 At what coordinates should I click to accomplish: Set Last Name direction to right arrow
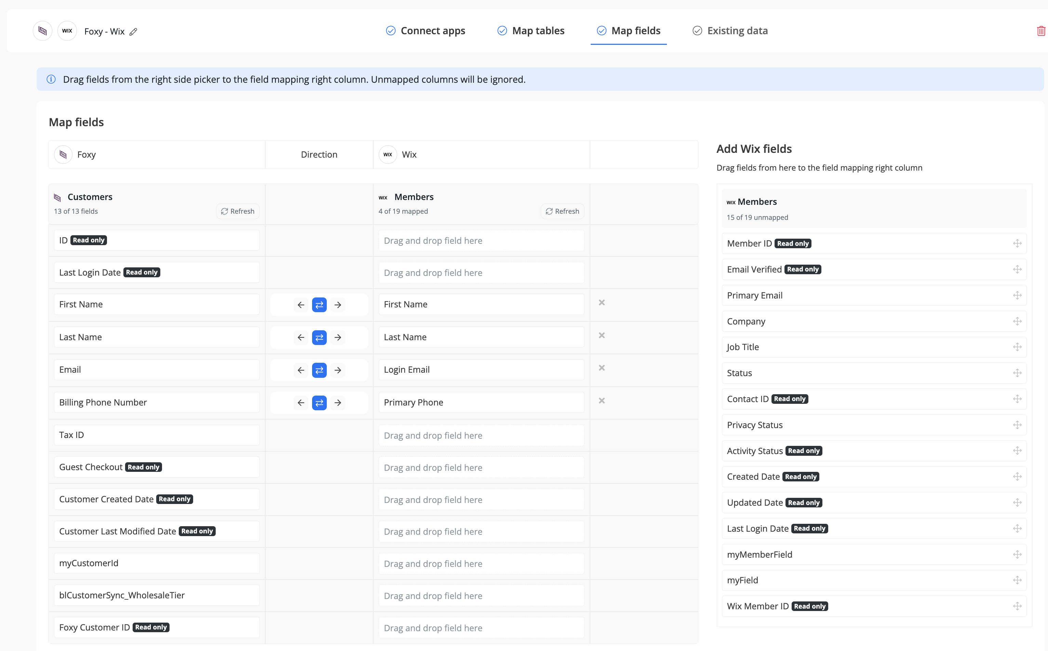click(338, 337)
